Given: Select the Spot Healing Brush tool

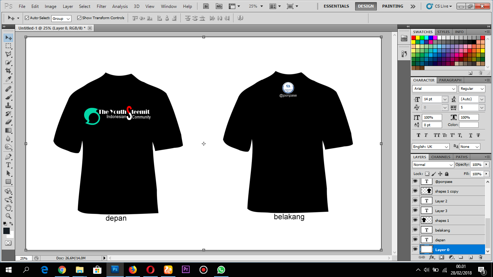Looking at the screenshot, I should tap(8, 89).
